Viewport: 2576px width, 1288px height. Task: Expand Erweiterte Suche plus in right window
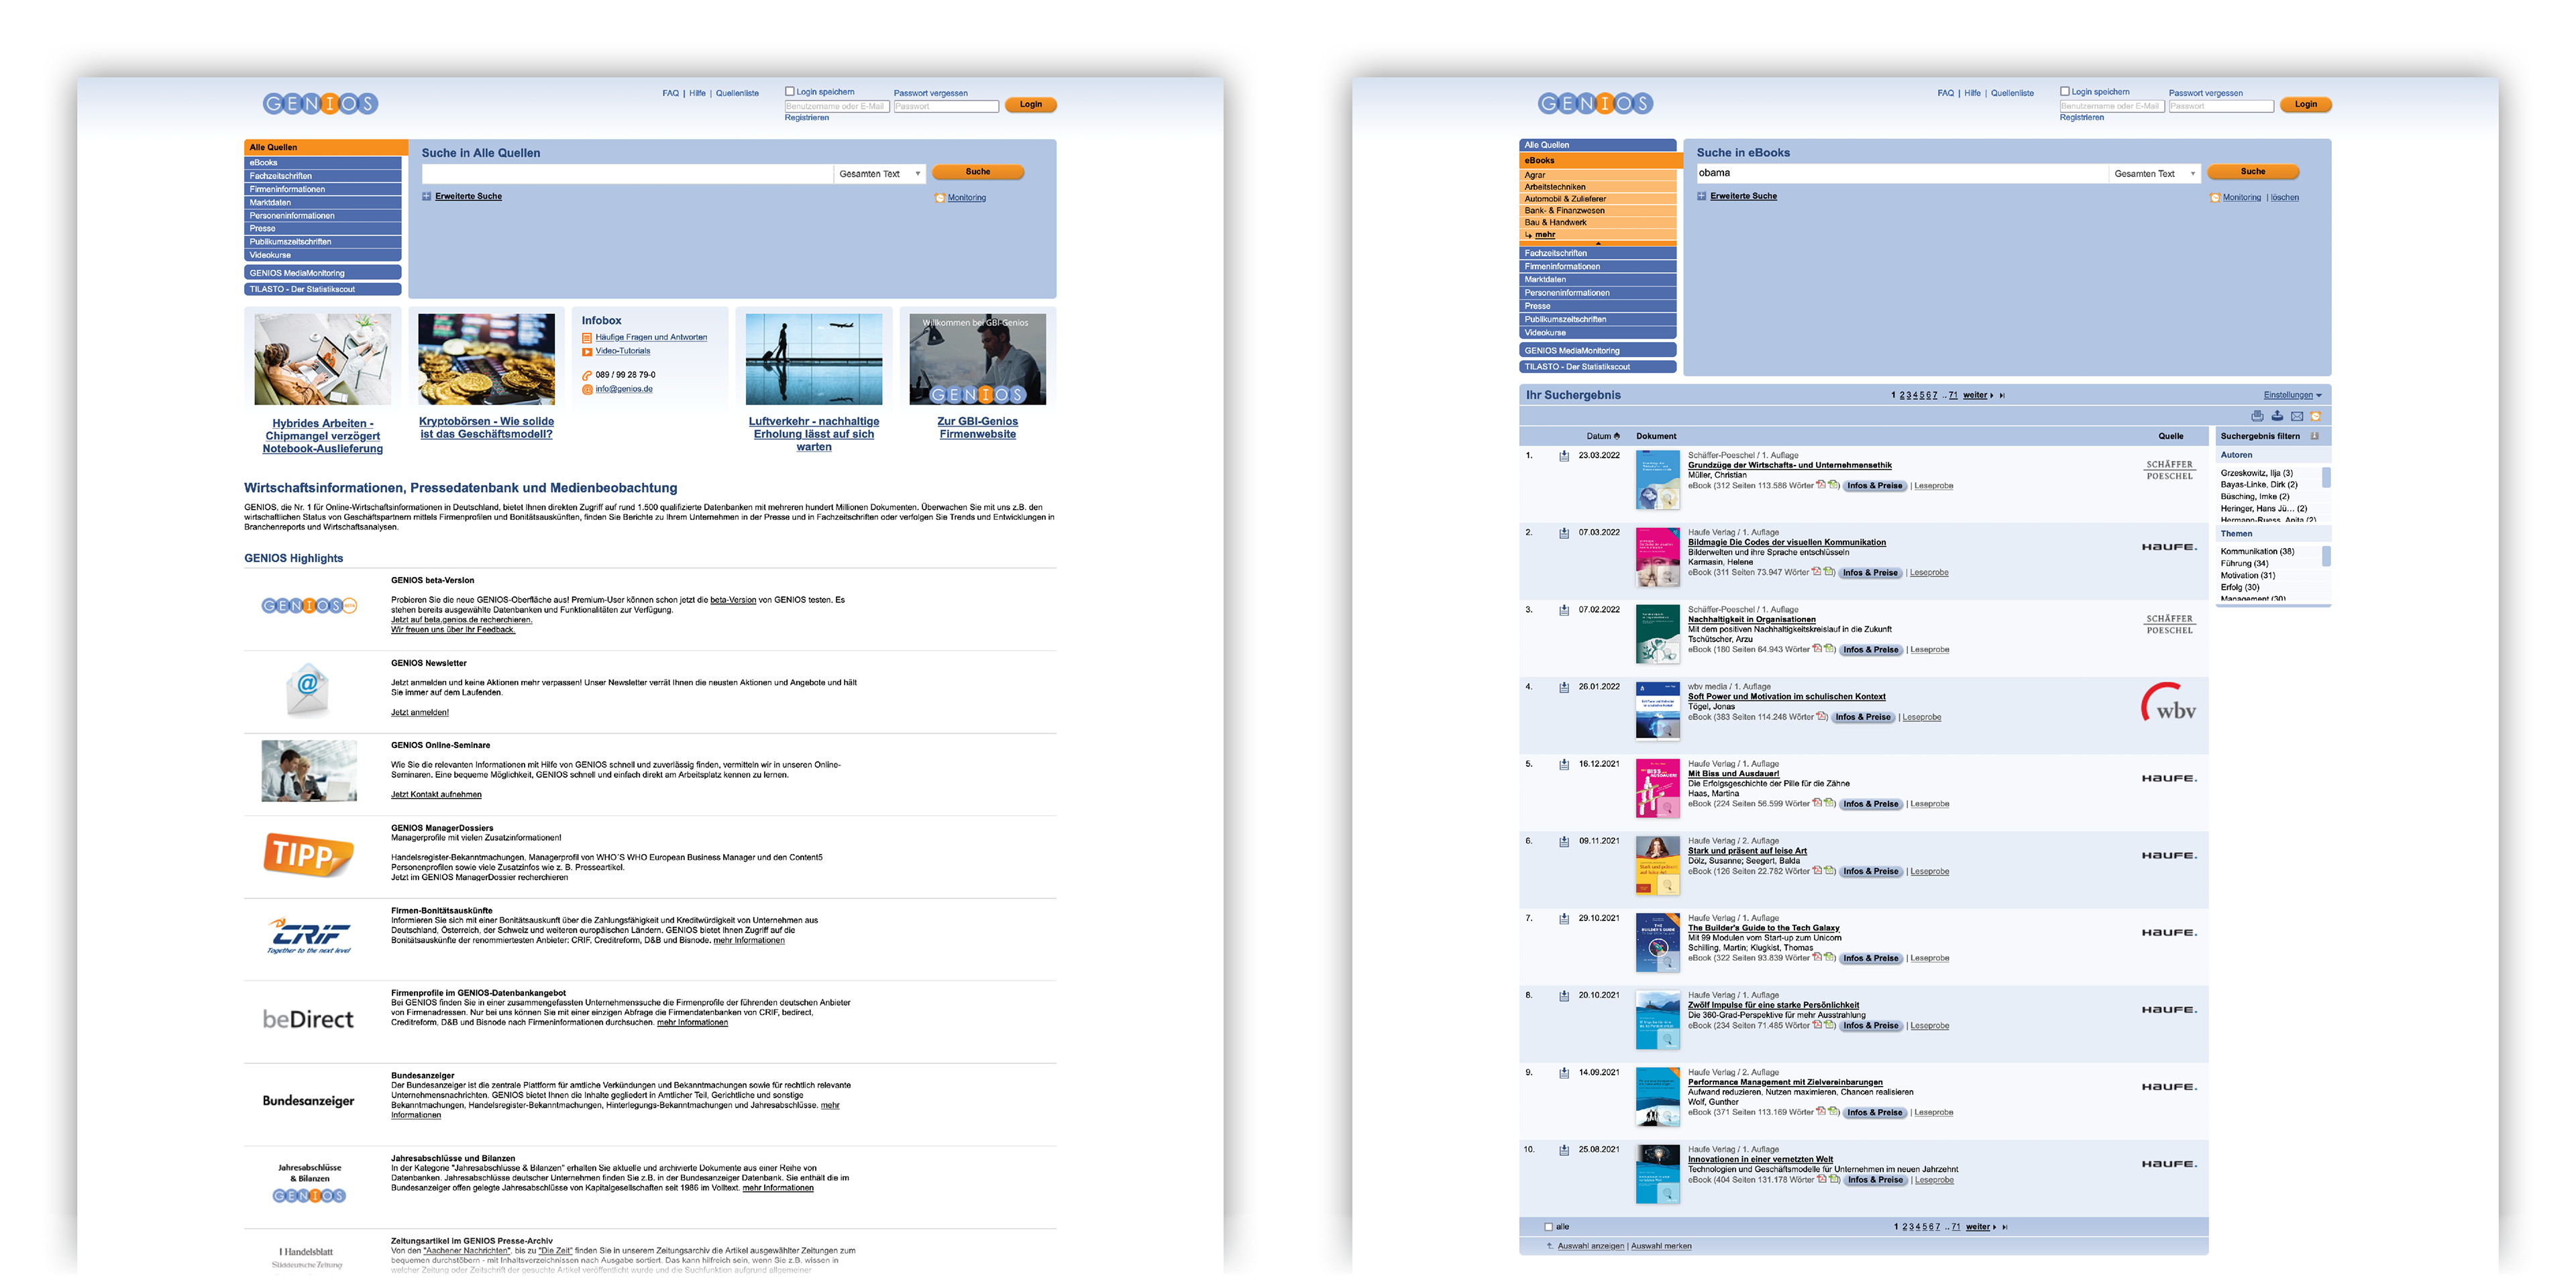[x=1702, y=197]
